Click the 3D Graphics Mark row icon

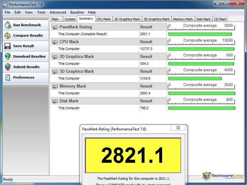click(55, 72)
